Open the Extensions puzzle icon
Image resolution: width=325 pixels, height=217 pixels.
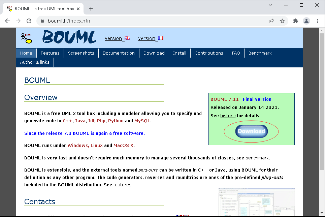click(296, 21)
